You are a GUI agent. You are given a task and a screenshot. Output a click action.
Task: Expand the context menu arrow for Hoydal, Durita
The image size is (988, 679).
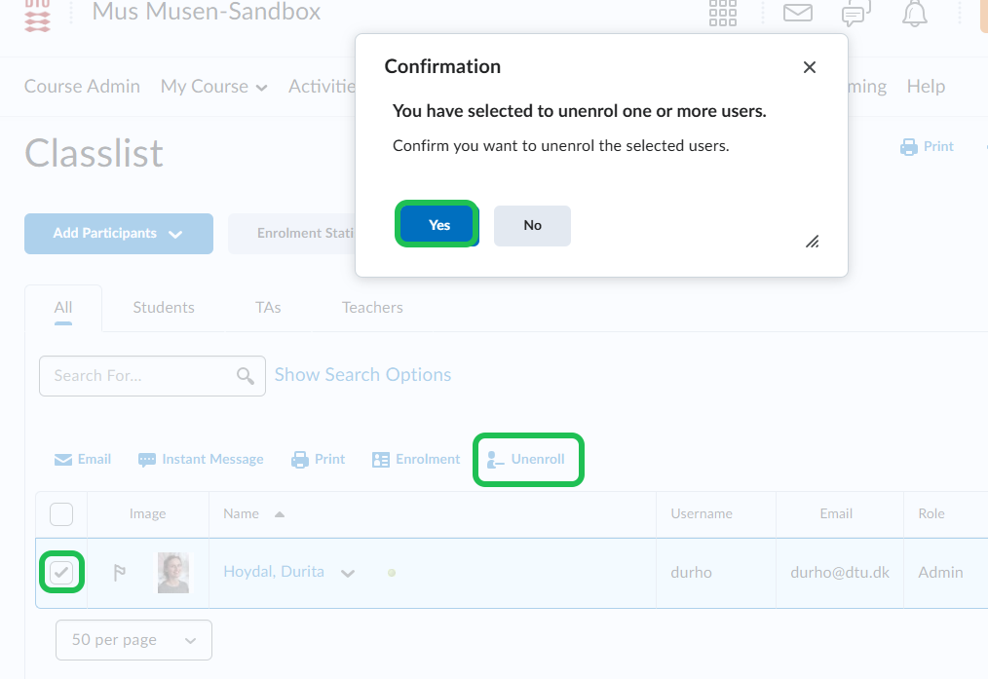[x=348, y=573]
